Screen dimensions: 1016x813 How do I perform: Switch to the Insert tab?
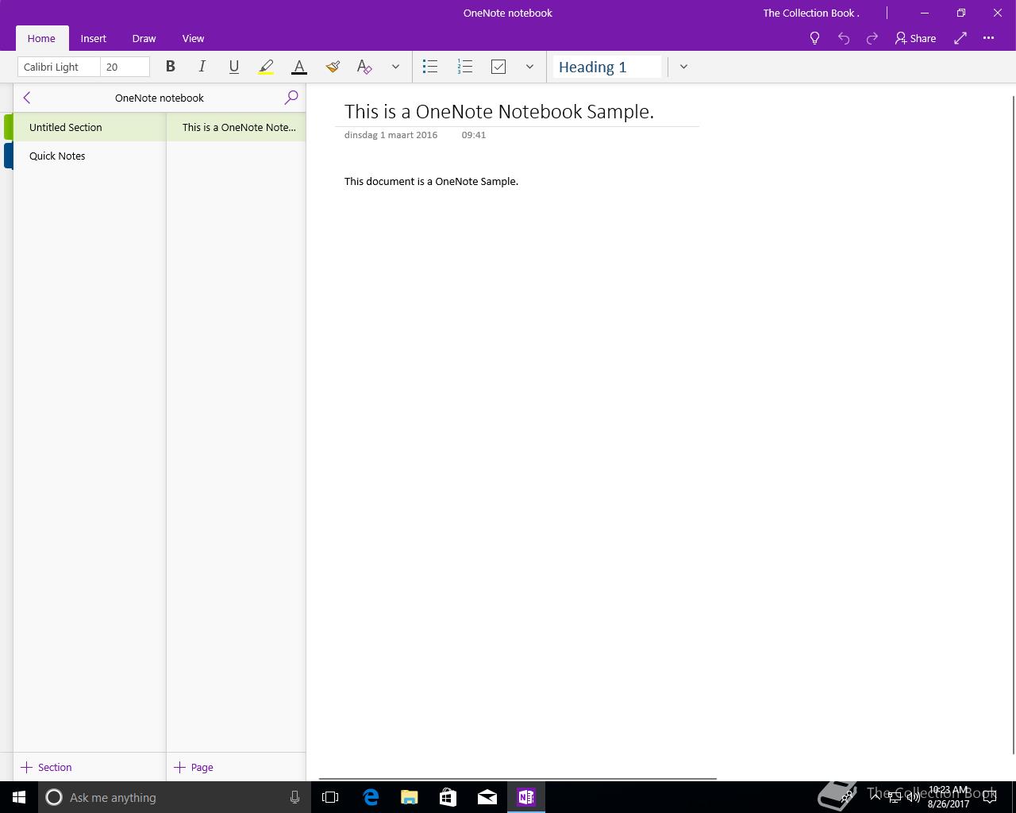pyautogui.click(x=93, y=38)
